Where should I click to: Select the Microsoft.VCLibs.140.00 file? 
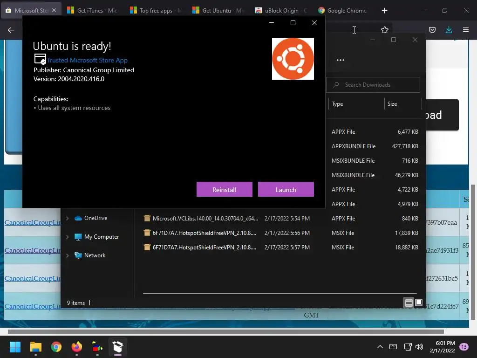tap(205, 218)
